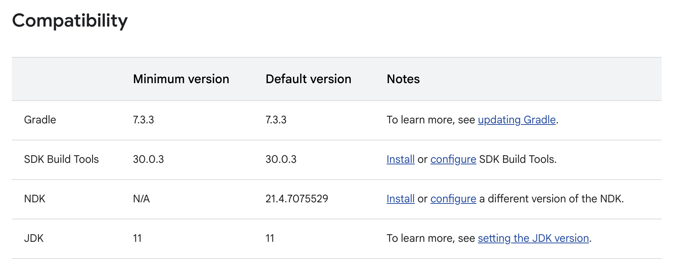The image size is (675, 268).
Task: Select the SDK Build Tools row label
Action: point(61,159)
